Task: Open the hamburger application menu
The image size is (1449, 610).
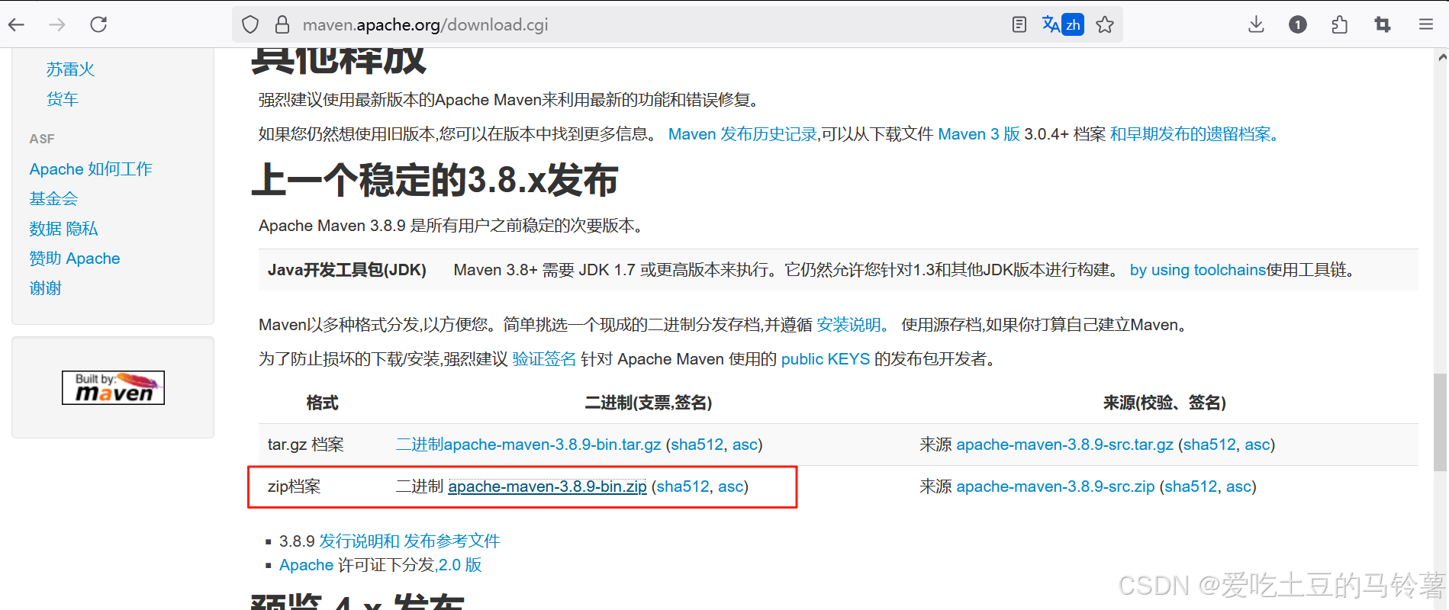Action: point(1425,24)
